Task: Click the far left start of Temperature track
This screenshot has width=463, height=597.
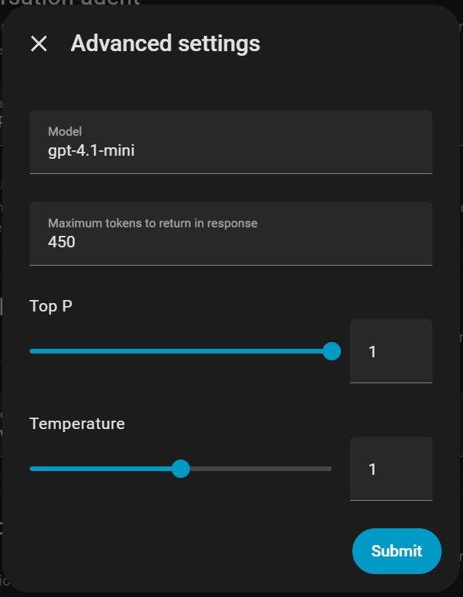Action: coord(31,469)
